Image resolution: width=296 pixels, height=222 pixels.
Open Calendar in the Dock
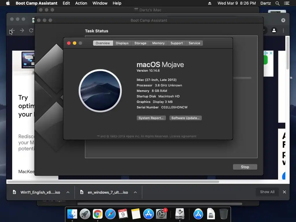click(123, 214)
